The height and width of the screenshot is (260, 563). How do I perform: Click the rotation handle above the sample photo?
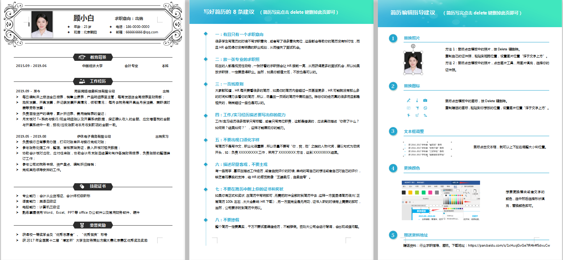pyautogui.click(x=413, y=46)
